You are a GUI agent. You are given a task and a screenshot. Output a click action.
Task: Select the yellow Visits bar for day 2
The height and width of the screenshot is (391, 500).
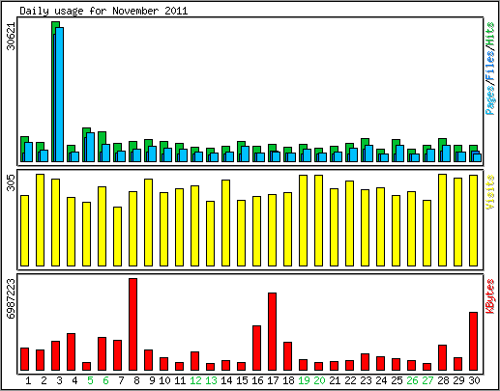40,220
